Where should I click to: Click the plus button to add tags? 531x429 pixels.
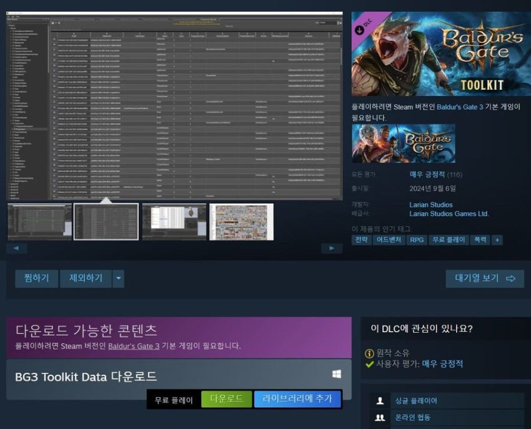coord(497,240)
